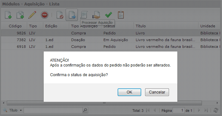Click the search text input field
Viewport: 222px width, 116px height.
point(53,110)
